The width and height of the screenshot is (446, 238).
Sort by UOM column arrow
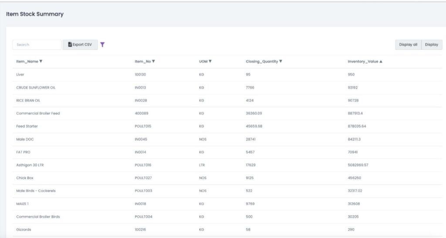(210, 61)
